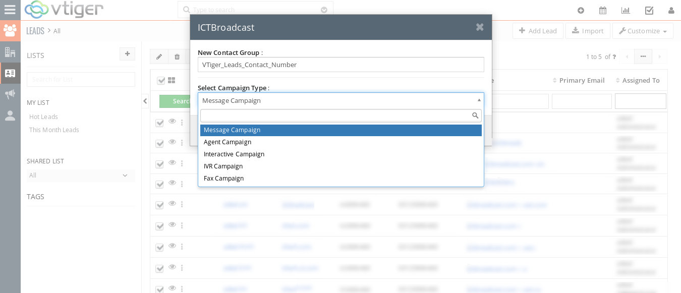Click the vtiger logo

(64, 9)
